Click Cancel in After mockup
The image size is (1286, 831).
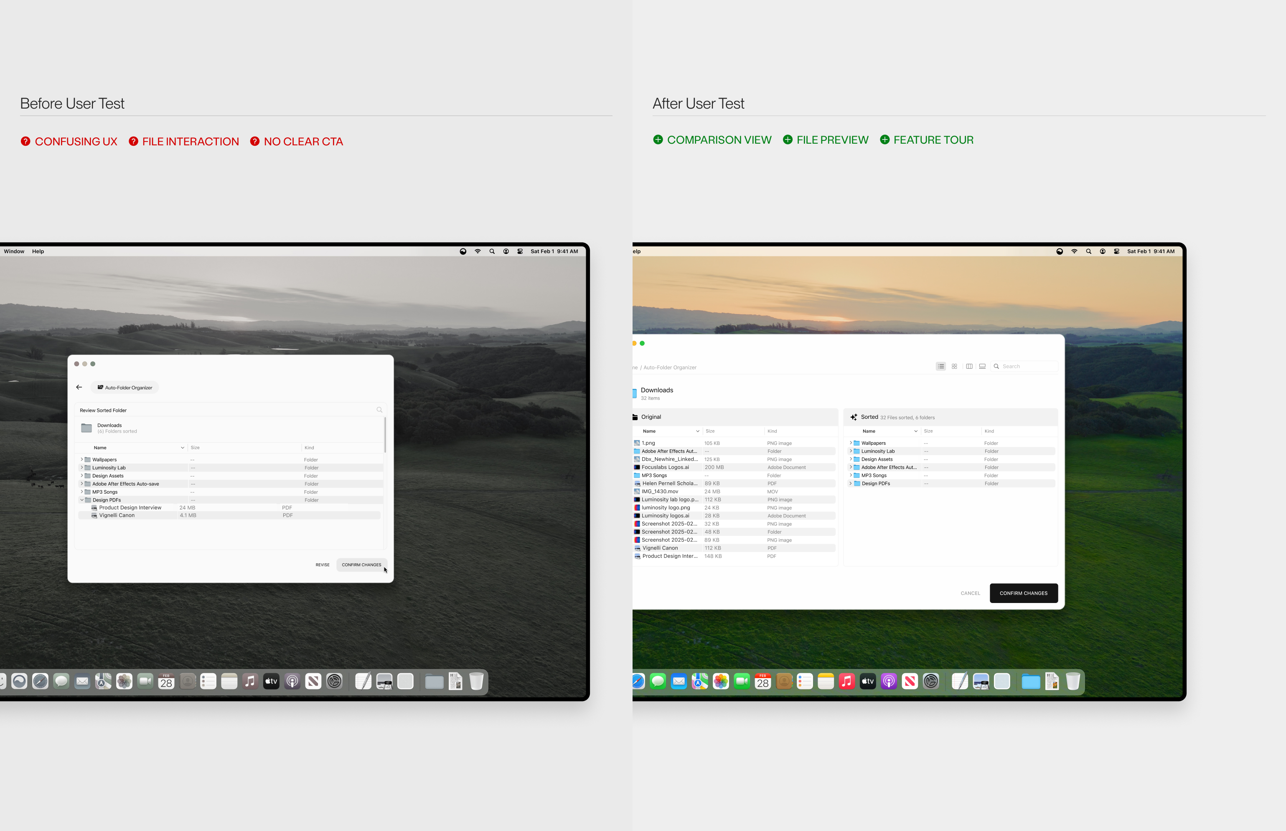pyautogui.click(x=970, y=593)
